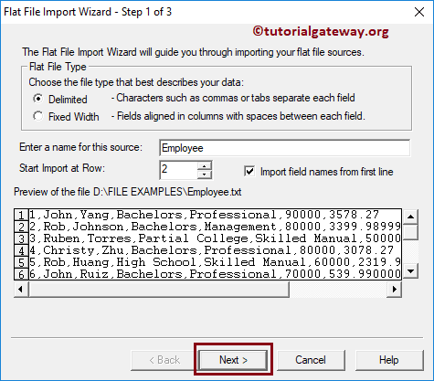Click the scroll up arrow of preview
This screenshot has height=381, width=434.
[x=410, y=217]
